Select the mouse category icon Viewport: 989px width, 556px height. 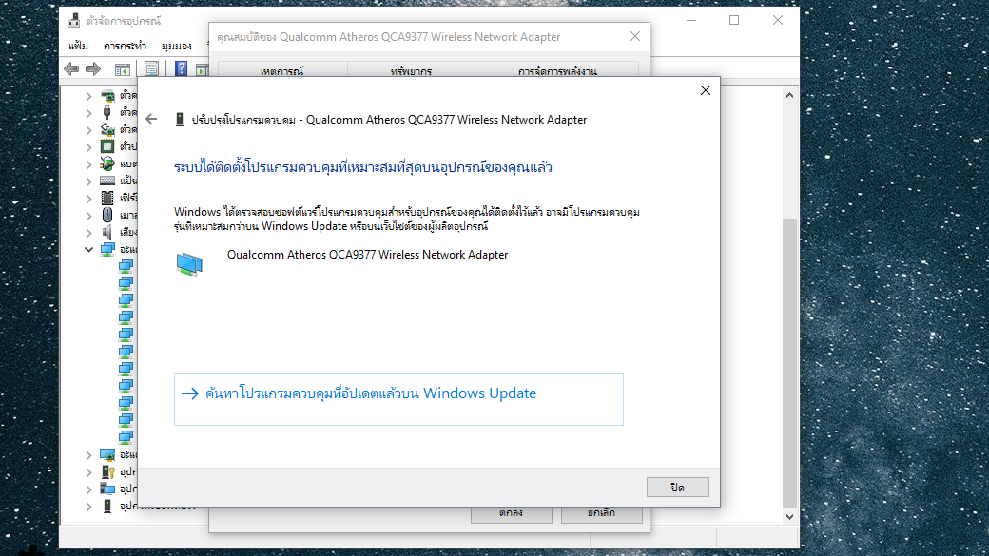pyautogui.click(x=107, y=215)
